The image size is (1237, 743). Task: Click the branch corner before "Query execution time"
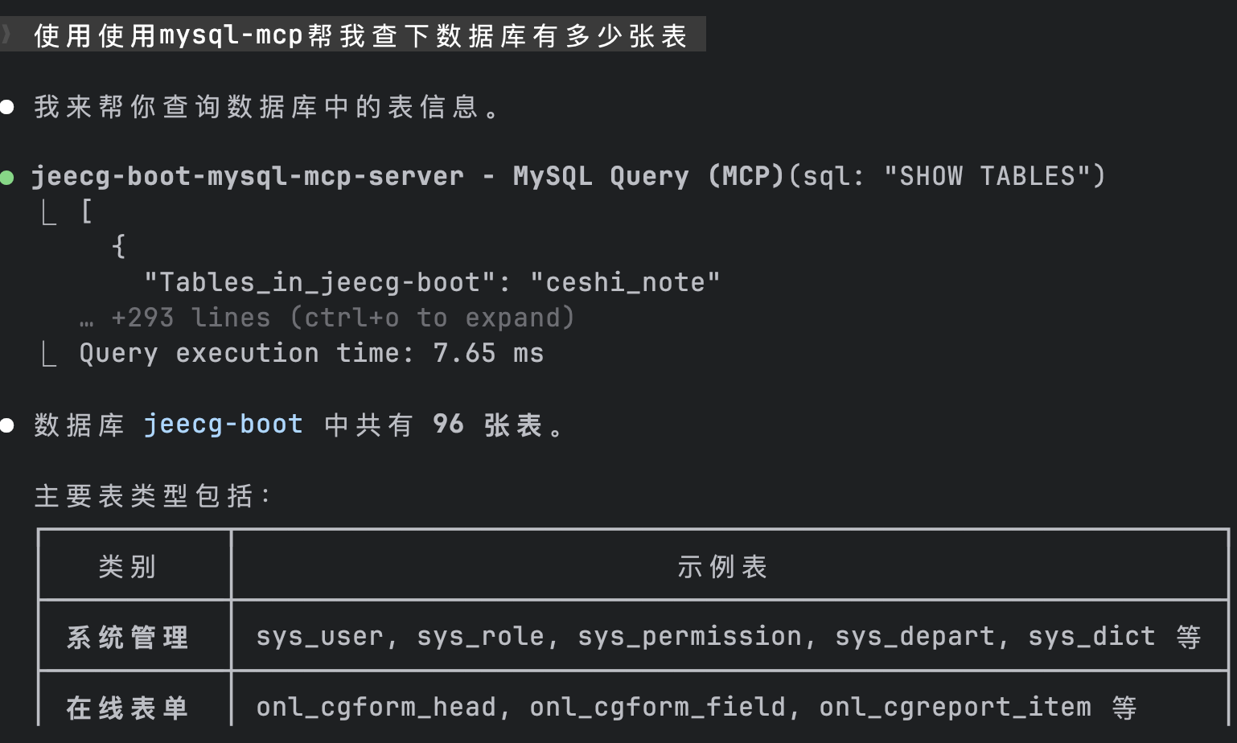49,355
